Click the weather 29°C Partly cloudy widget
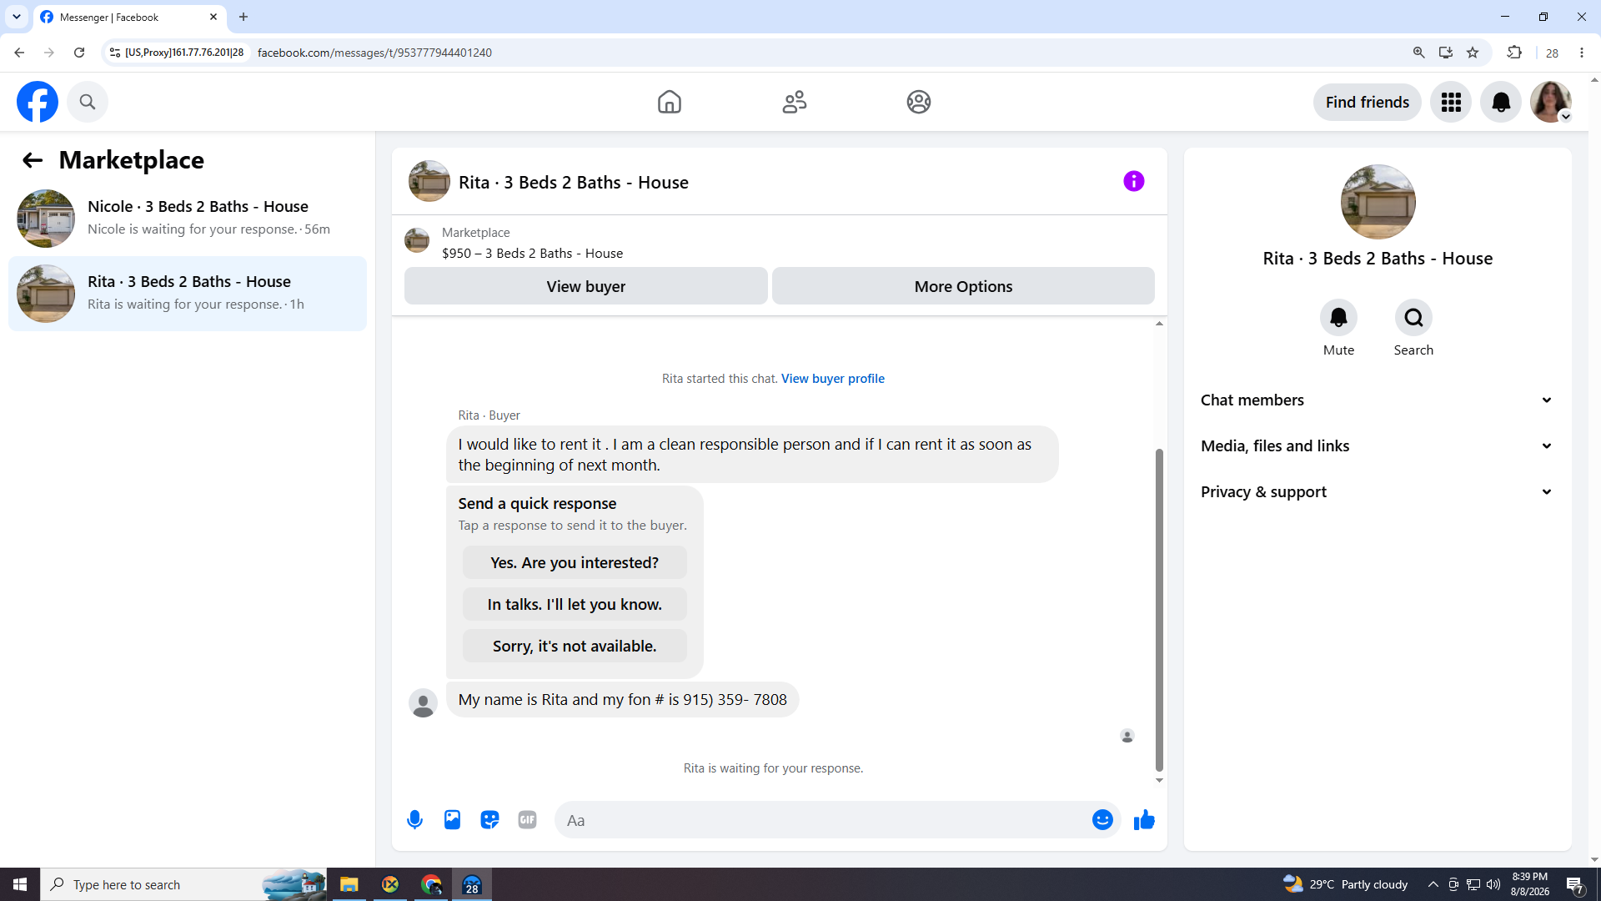The image size is (1601, 901). [x=1345, y=884]
